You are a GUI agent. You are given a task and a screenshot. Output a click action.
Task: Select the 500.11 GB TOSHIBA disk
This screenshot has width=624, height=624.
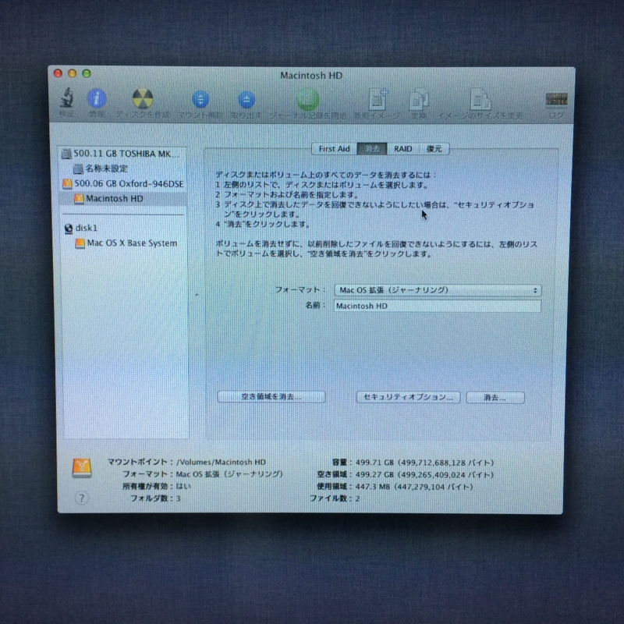click(x=123, y=154)
